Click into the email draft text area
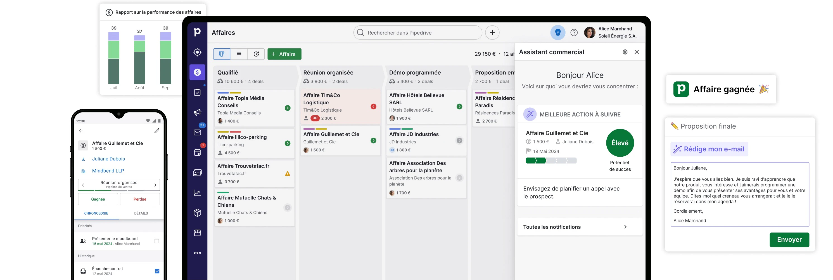Image resolution: width=833 pixels, height=280 pixels. [740, 194]
